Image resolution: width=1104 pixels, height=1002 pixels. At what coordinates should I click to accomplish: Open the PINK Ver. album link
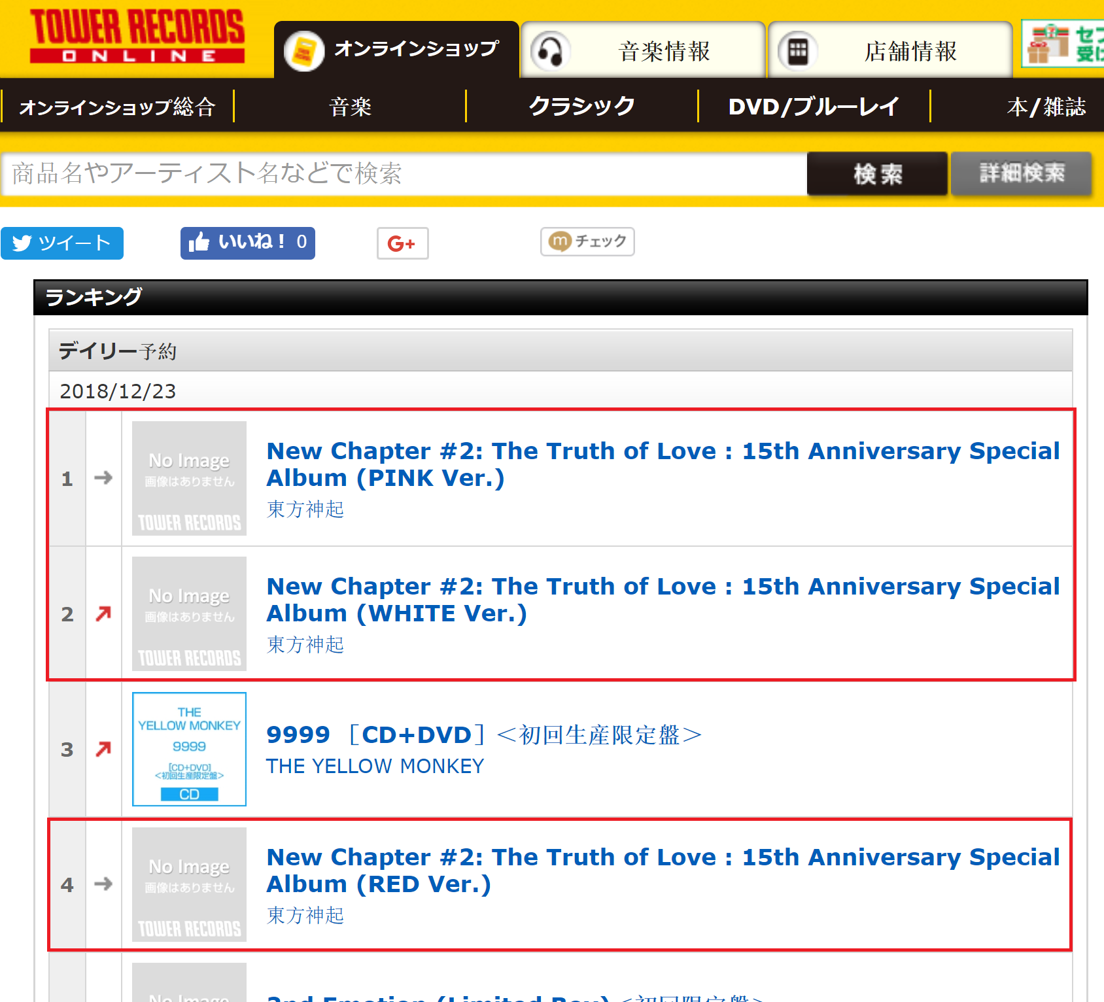662,464
